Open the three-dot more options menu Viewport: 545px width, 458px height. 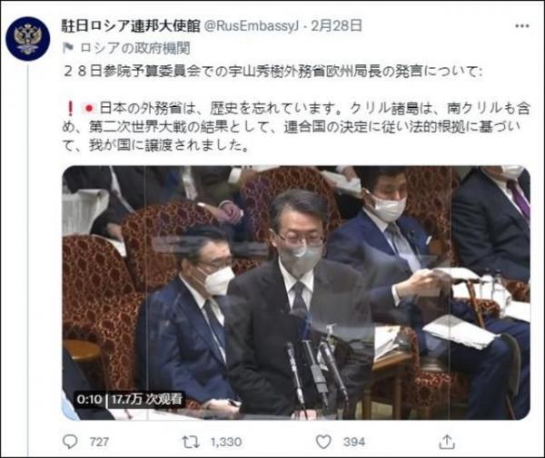tap(521, 26)
